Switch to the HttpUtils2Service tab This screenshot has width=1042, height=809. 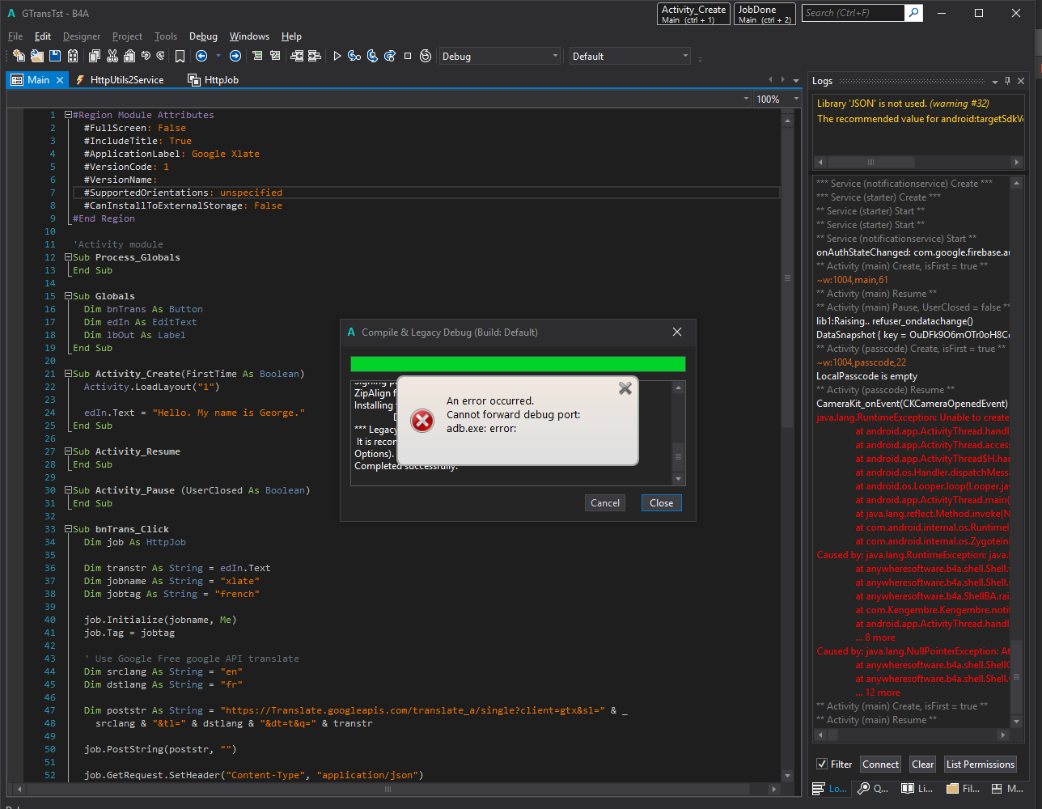[126, 79]
